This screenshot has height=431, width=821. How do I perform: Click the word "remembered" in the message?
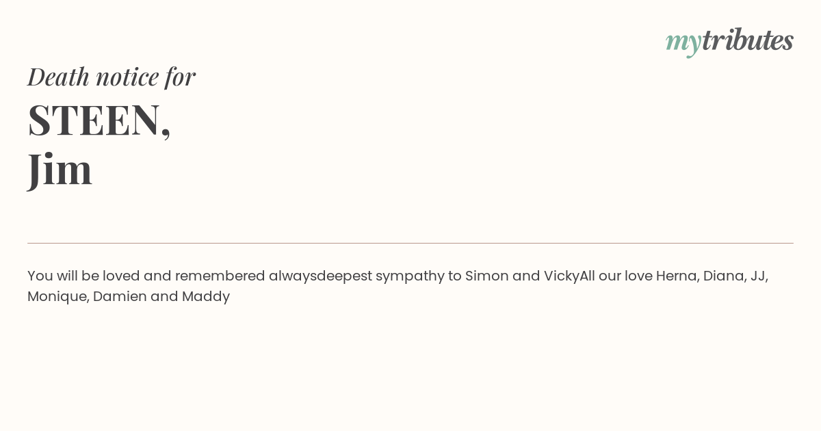pyautogui.click(x=220, y=276)
